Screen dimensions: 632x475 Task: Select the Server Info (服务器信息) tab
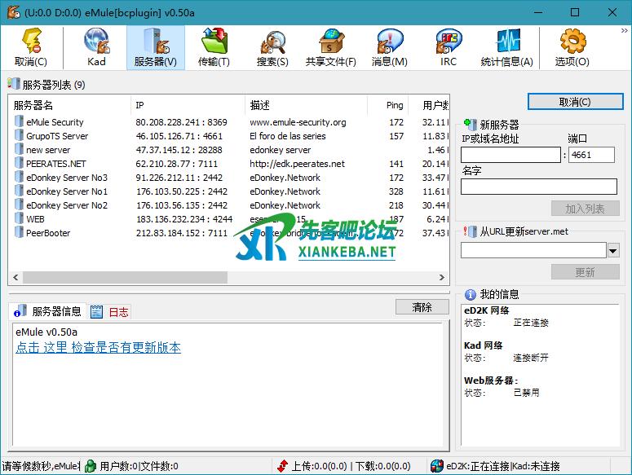[49, 311]
